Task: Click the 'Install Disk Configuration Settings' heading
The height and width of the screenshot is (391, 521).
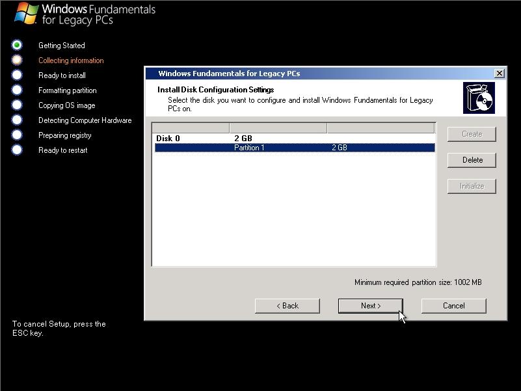Action: pyautogui.click(x=216, y=90)
